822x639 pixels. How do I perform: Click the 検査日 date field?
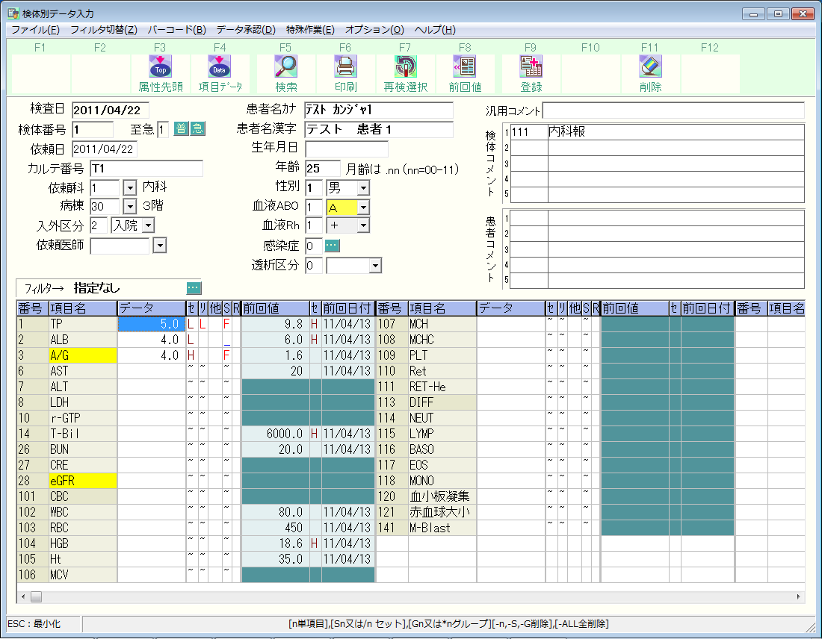tap(110, 110)
